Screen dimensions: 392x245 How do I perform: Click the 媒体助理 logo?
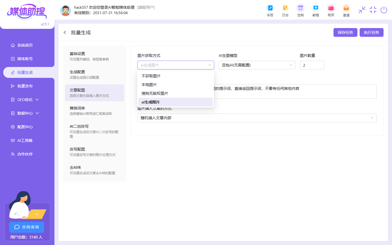27,12
